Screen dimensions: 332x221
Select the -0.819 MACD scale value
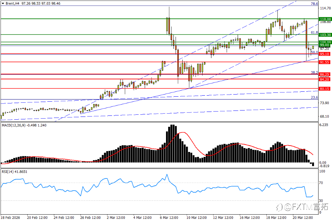coord(324,166)
